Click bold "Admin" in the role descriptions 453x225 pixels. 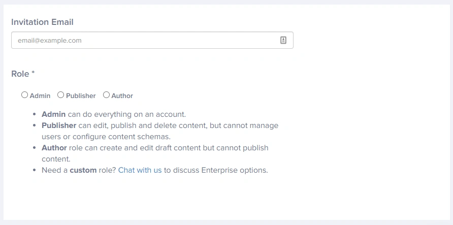[53, 114]
